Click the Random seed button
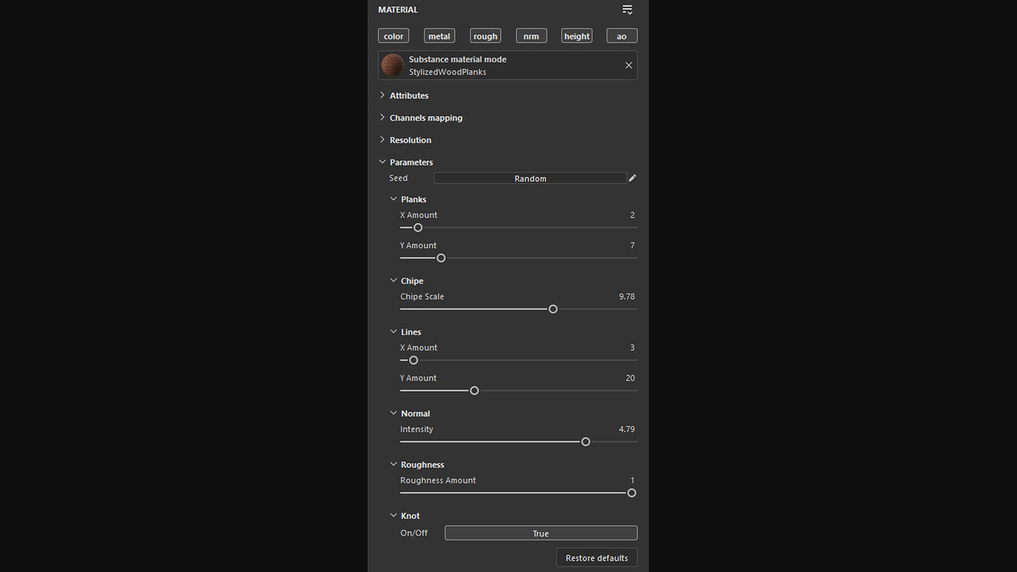Image resolution: width=1017 pixels, height=572 pixels. 530,178
